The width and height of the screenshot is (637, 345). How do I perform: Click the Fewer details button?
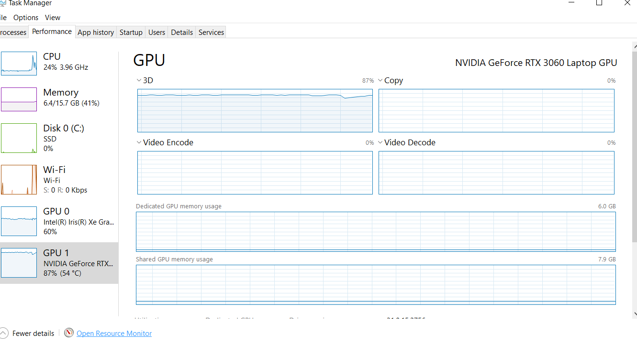pyautogui.click(x=33, y=334)
